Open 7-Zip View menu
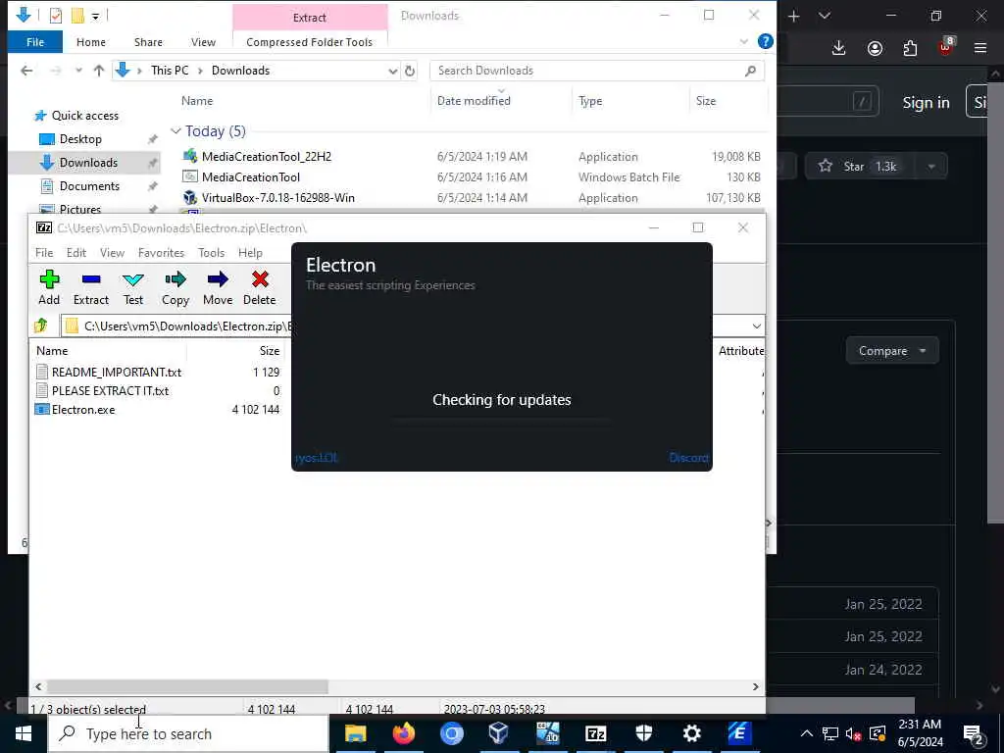The image size is (1004, 753). point(112,253)
